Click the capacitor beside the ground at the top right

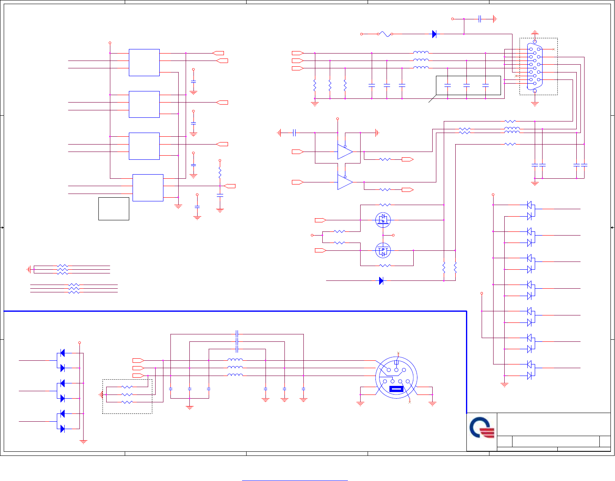click(x=480, y=19)
